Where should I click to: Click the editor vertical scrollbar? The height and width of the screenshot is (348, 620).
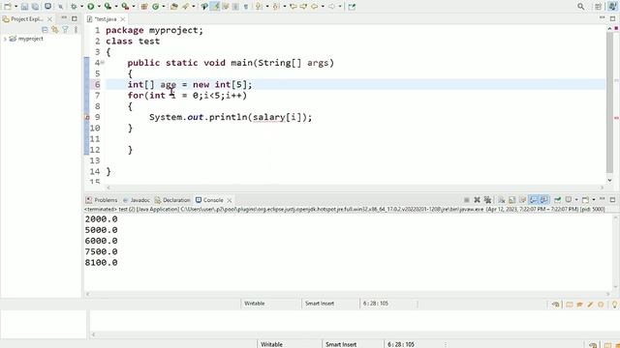[x=609, y=102]
